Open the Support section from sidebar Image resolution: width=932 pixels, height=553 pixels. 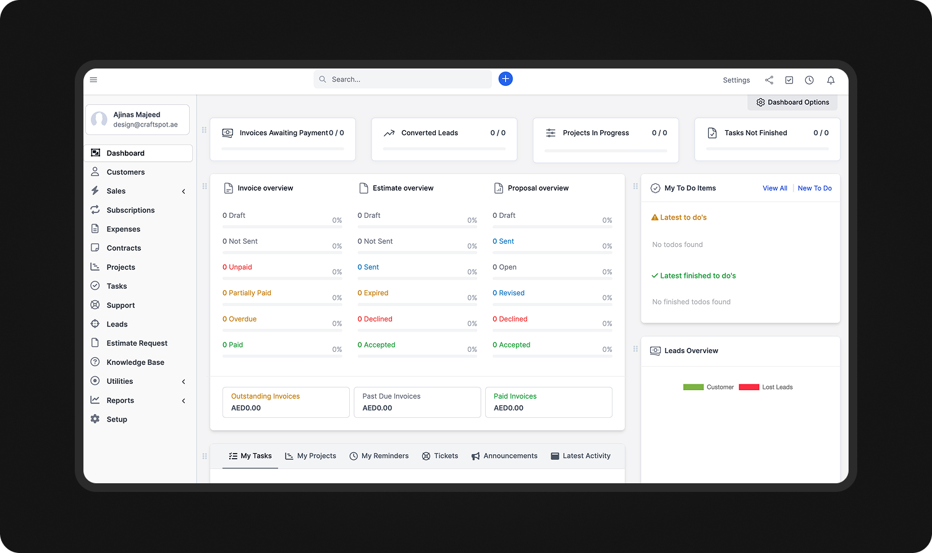(x=121, y=305)
